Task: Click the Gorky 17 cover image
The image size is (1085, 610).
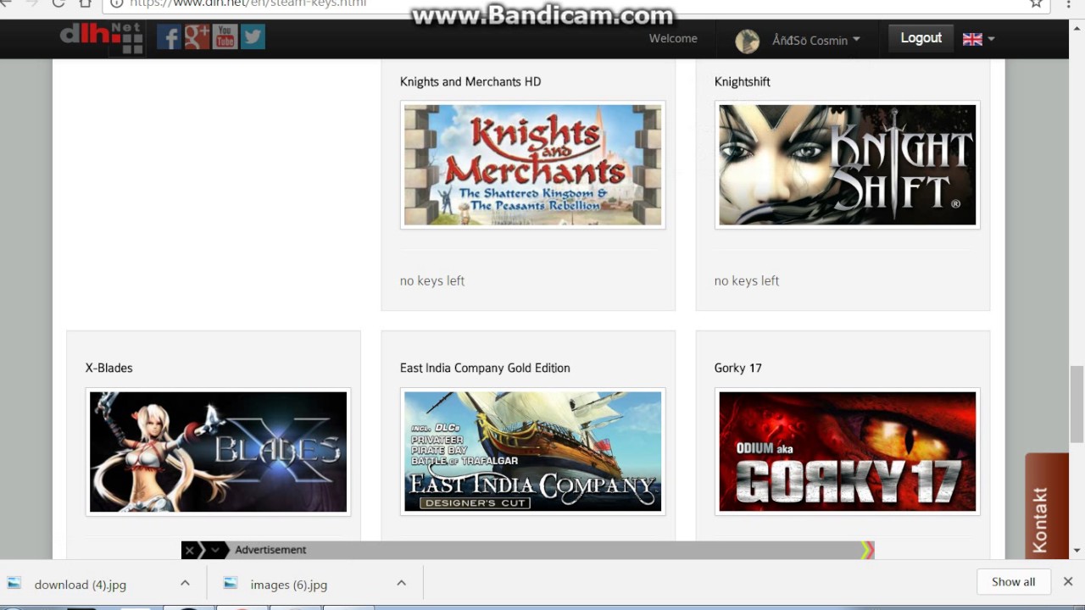Action: 847,451
